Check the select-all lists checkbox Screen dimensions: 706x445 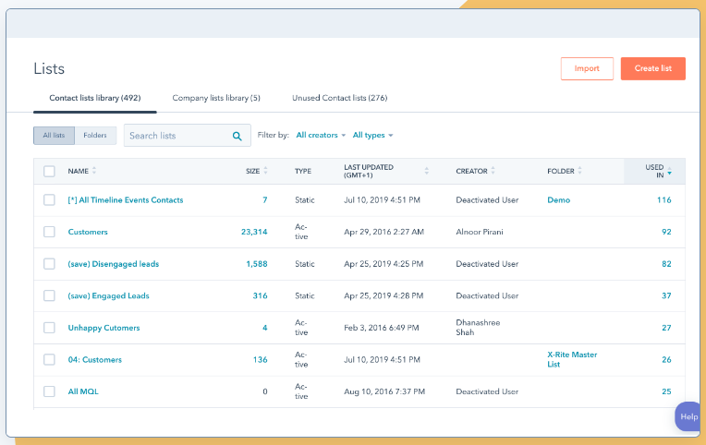point(49,171)
